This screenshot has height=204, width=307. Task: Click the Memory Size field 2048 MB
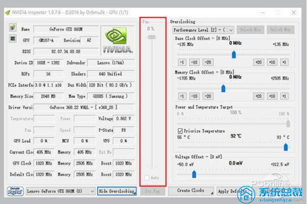[x=48, y=96]
